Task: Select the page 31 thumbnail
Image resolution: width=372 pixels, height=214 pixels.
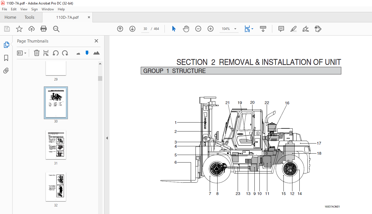Action: tap(56, 145)
